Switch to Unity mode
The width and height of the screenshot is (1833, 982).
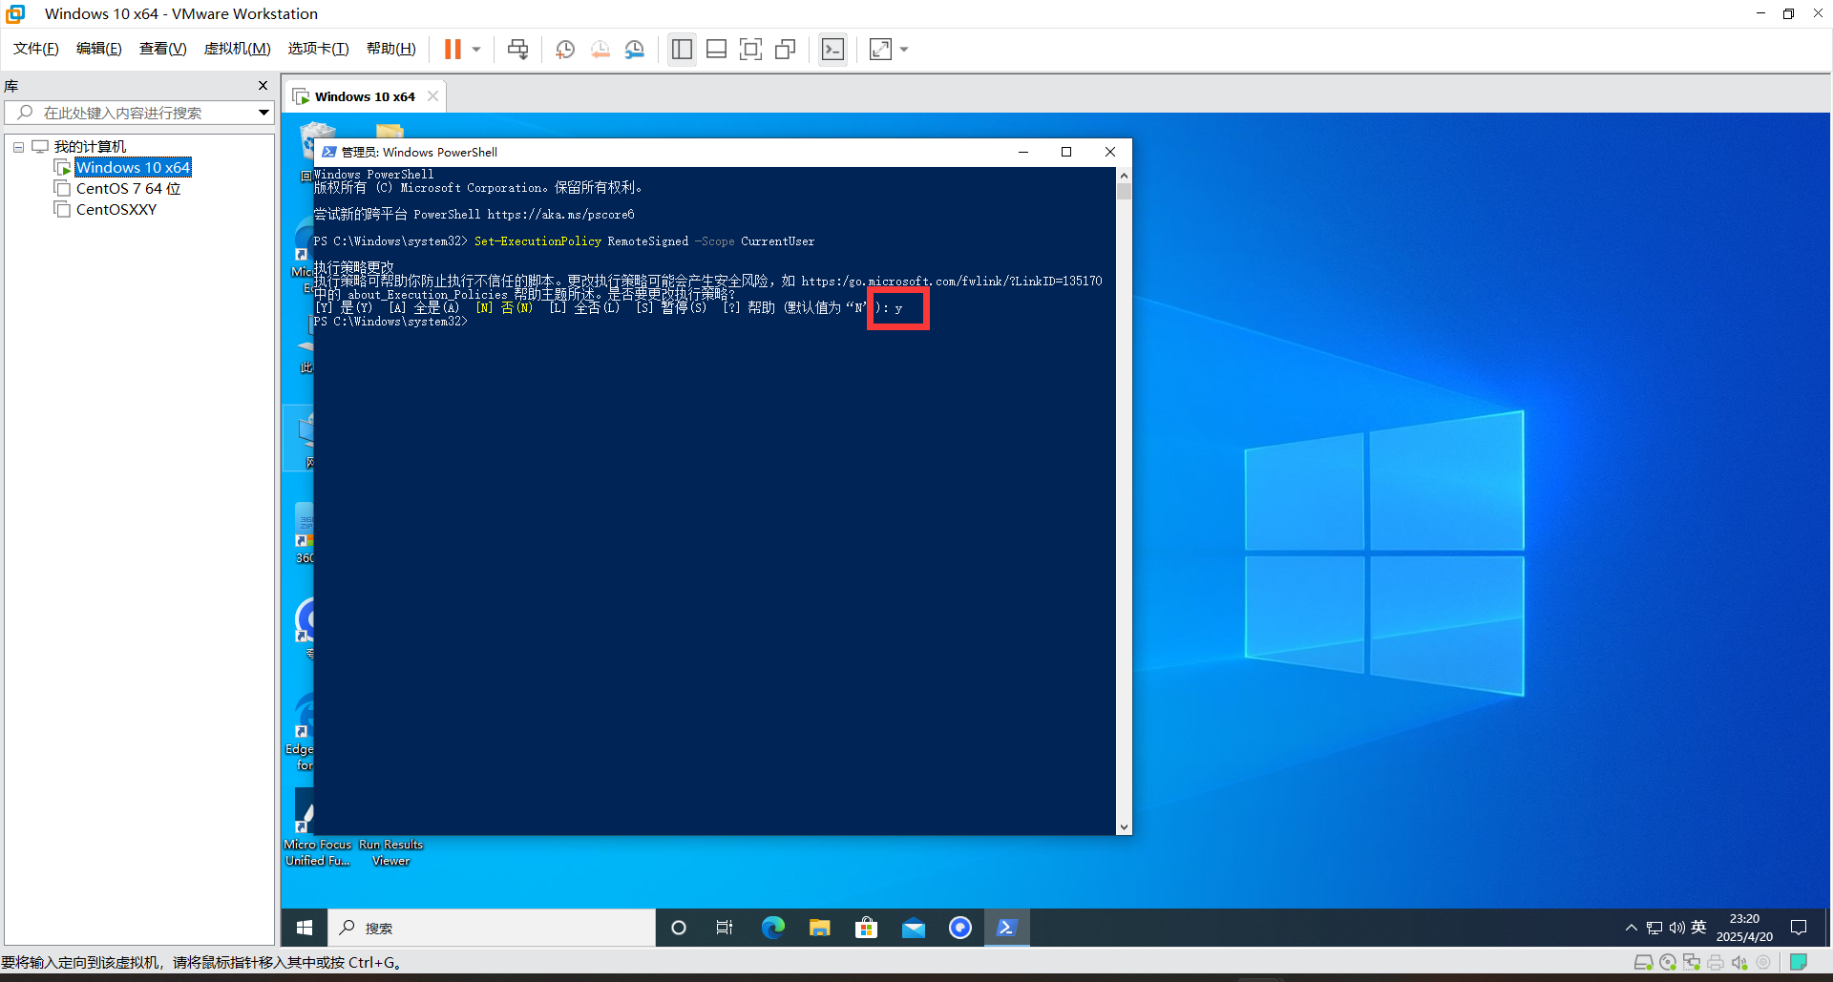[x=785, y=49]
